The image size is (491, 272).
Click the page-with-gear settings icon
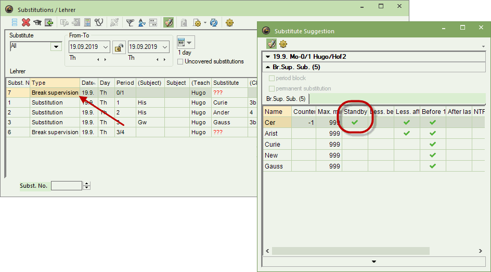coord(197,22)
